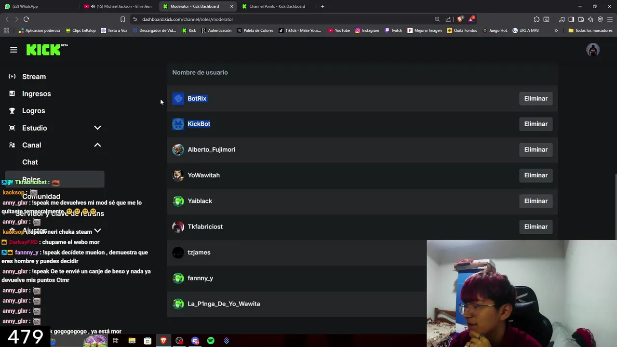Open the browser extensions puzzle icon
Image resolution: width=617 pixels, height=347 pixels.
pos(537,19)
